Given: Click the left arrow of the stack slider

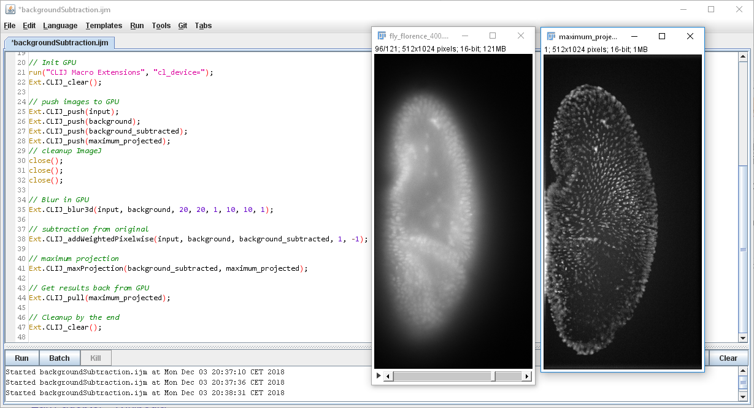Looking at the screenshot, I should [x=388, y=376].
